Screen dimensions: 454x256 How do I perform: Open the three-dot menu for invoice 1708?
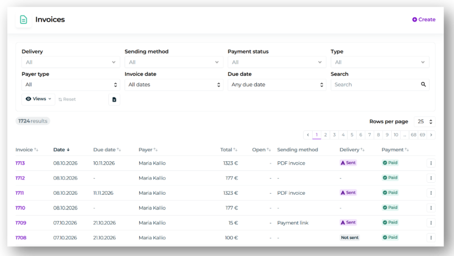[x=431, y=238]
